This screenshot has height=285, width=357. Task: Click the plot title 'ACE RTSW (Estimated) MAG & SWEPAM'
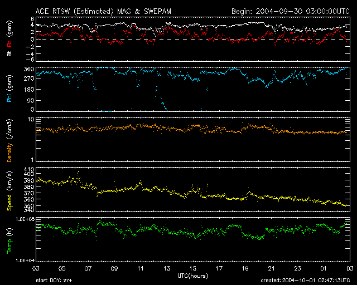[103, 11]
